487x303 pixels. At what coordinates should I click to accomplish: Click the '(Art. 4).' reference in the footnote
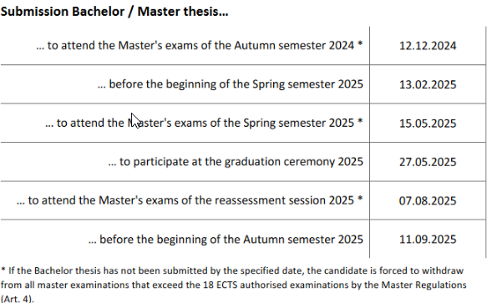pyautogui.click(x=17, y=299)
